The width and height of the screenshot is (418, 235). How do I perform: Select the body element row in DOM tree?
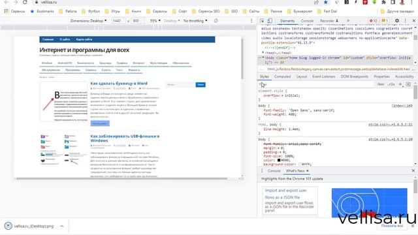tap(336, 60)
